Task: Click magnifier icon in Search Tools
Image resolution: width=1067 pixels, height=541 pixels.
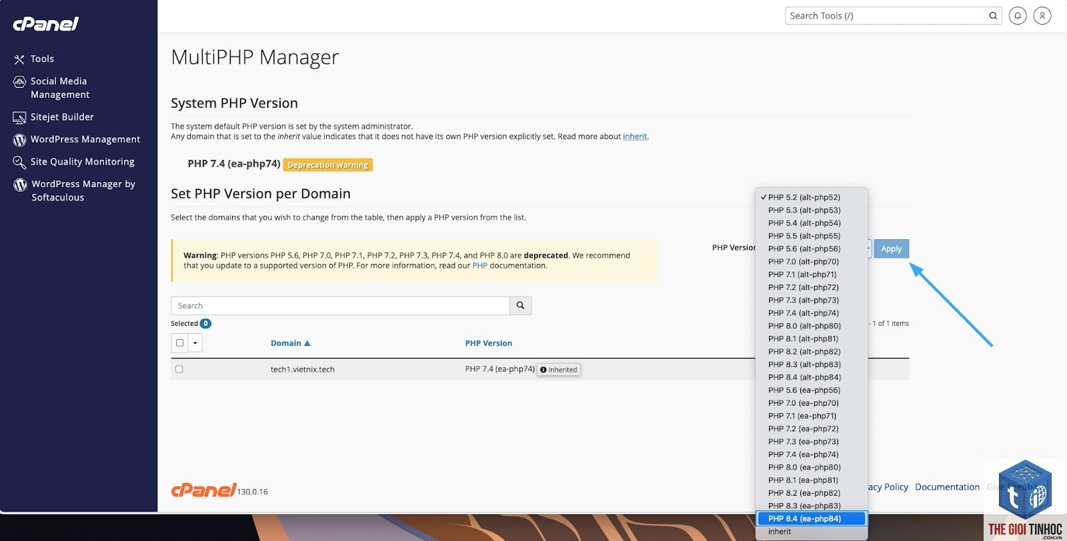Action: 993,16
